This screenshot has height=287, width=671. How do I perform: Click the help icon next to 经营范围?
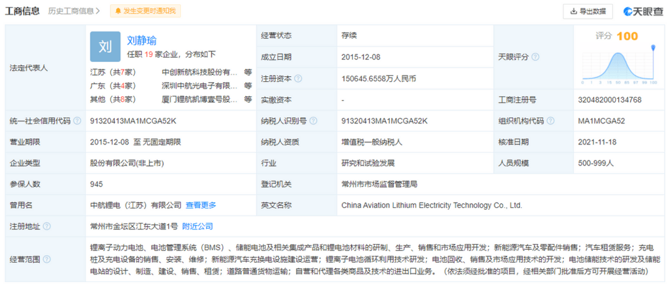pos(47,259)
